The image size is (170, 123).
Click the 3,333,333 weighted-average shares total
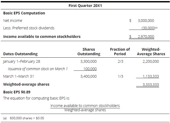151,85
